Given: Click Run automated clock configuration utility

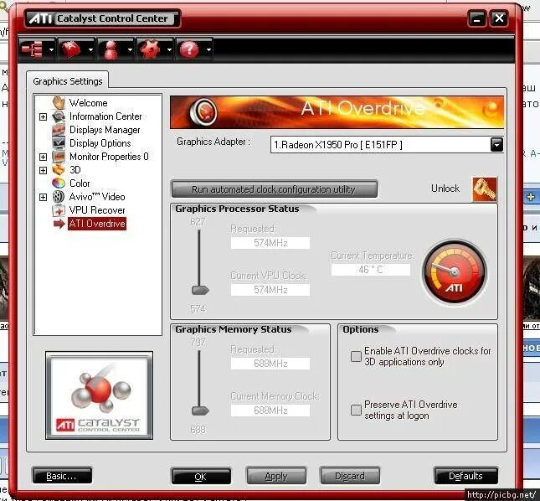Looking at the screenshot, I should pos(274,189).
